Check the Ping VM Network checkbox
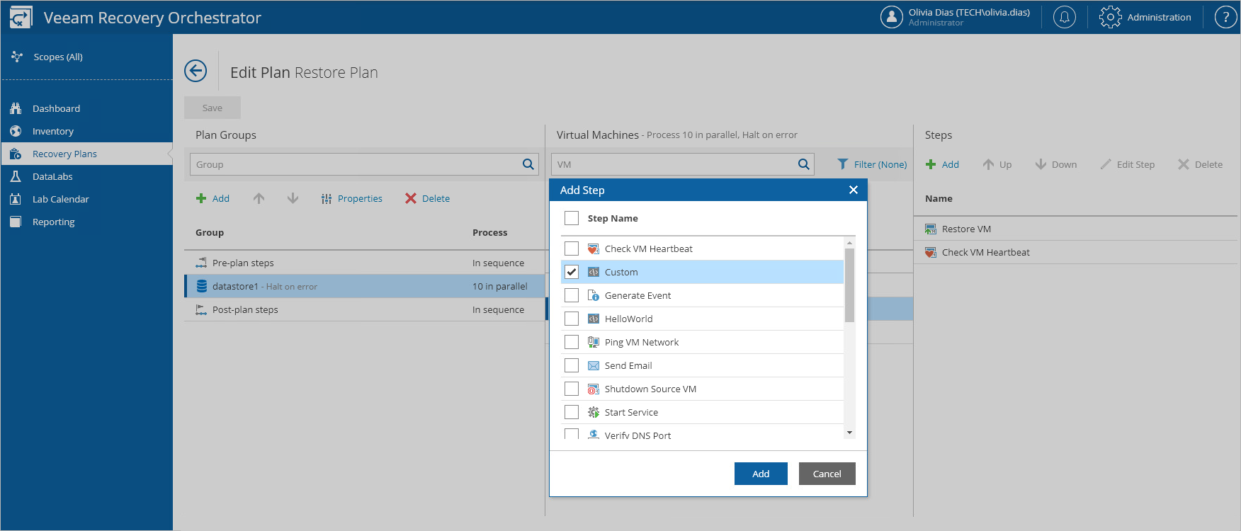The width and height of the screenshot is (1241, 531). pos(572,342)
